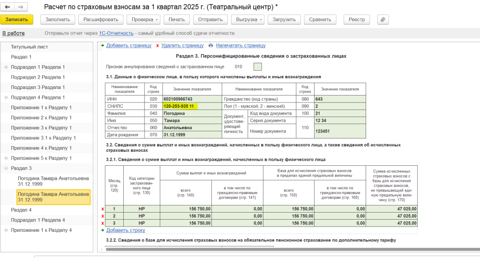Open the 1С-Отчетность link
The width and height of the screenshot is (480, 258).
coord(116,33)
